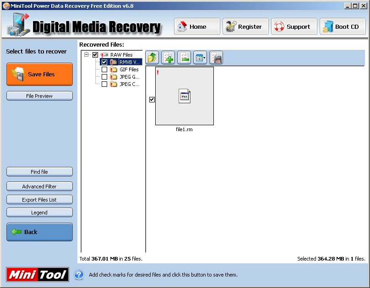Screen dimensions: 370x288
Task: Click the MiniTool logo
Action: pyautogui.click(x=38, y=275)
